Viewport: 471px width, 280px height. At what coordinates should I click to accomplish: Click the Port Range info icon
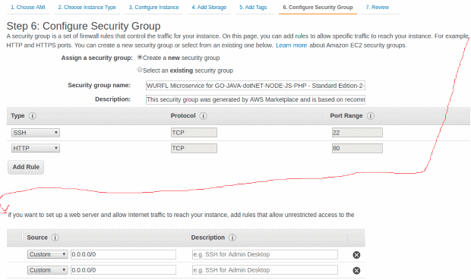coord(371,116)
